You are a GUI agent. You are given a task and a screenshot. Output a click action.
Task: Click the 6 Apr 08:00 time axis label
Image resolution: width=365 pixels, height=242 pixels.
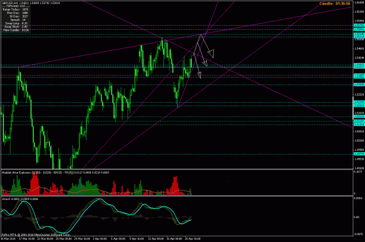[118, 239]
